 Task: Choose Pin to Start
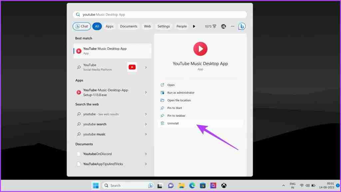pos(200,108)
